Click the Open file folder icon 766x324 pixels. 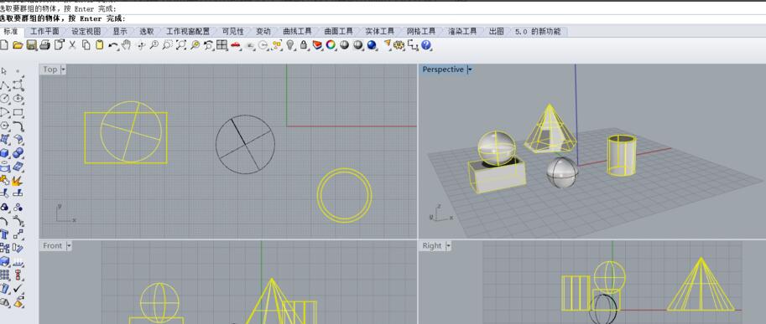18,45
